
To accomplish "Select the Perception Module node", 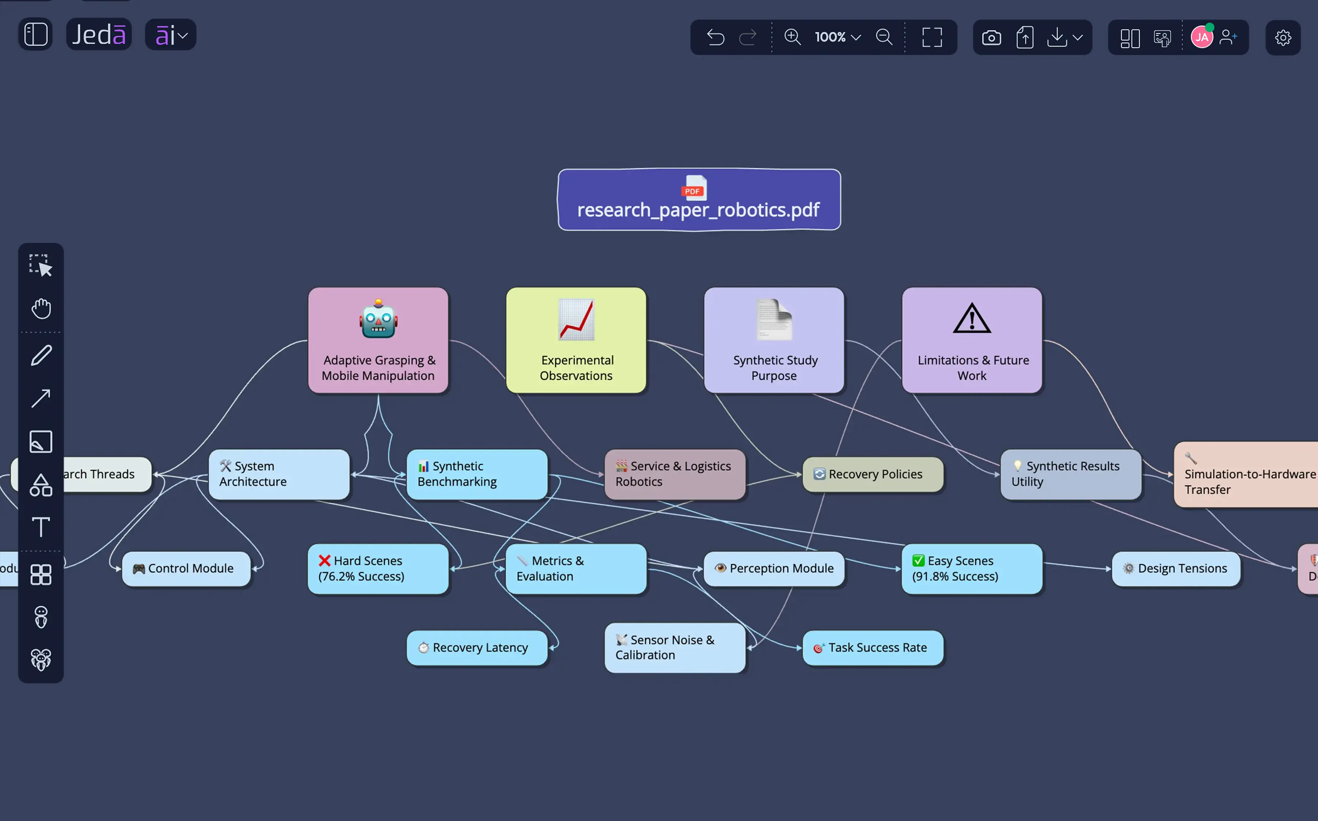I will 774,569.
